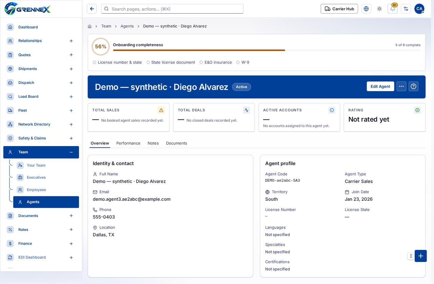Image resolution: width=434 pixels, height=284 pixels.
Task: Expand the Fleet sidebar section
Action: coord(71,110)
